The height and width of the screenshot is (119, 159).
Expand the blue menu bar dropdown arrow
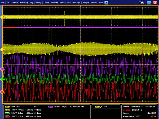[x=106, y=2]
